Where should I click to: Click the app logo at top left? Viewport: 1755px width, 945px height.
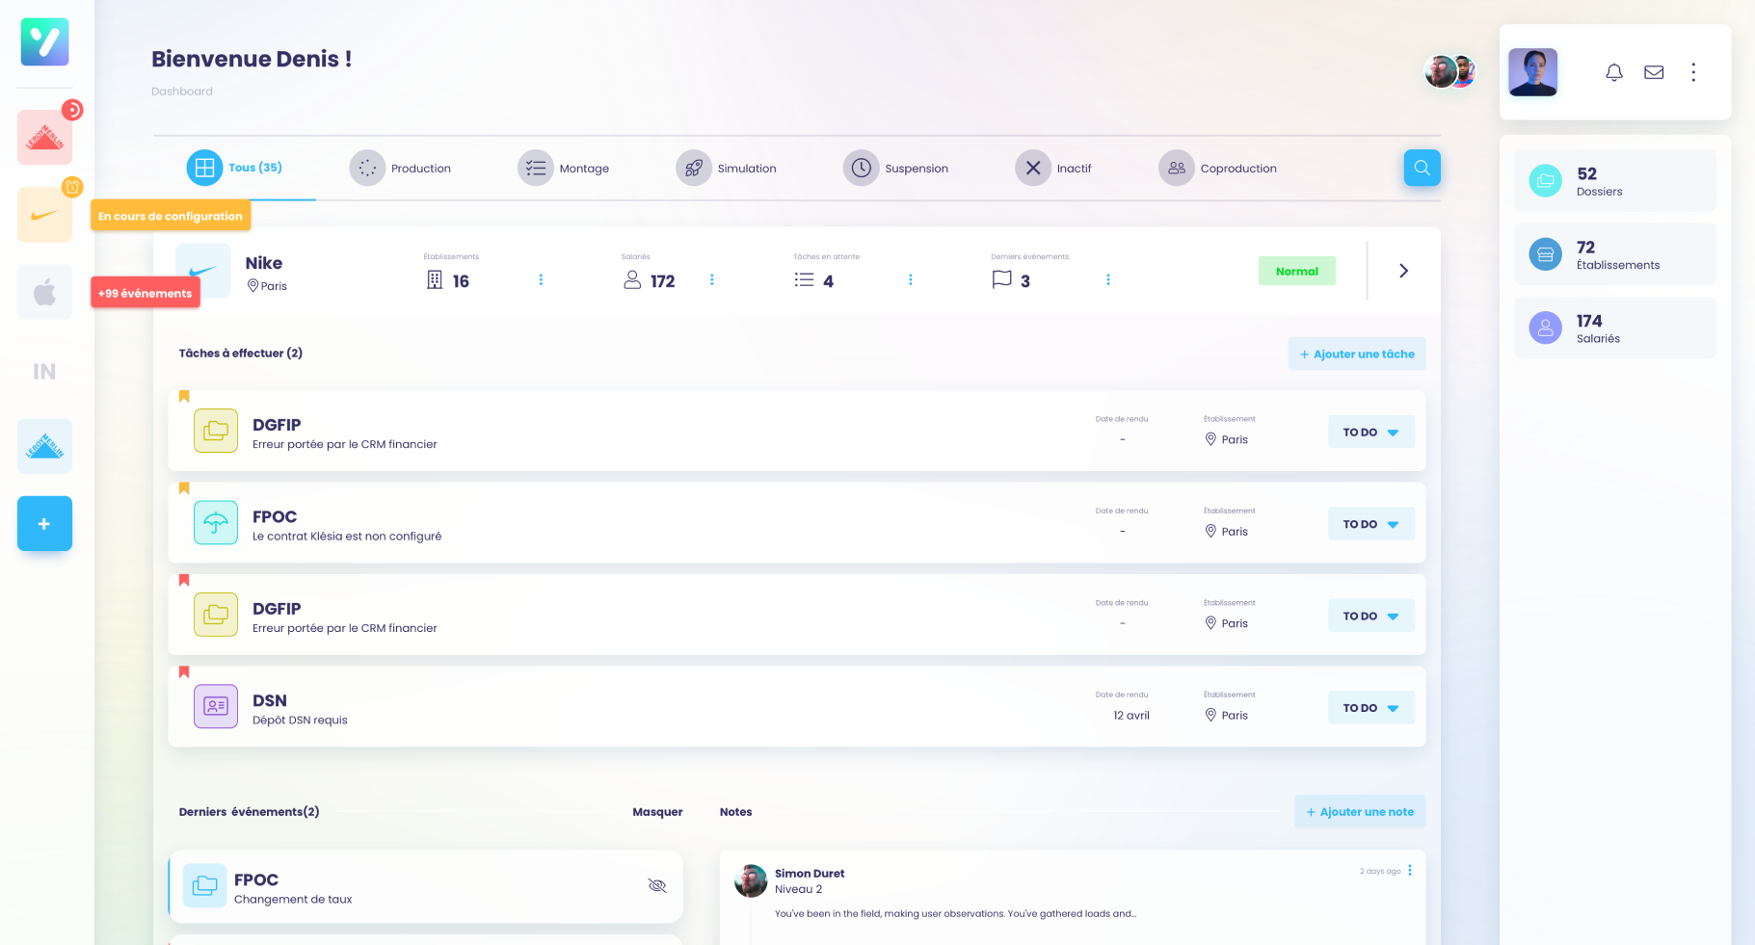[x=44, y=41]
